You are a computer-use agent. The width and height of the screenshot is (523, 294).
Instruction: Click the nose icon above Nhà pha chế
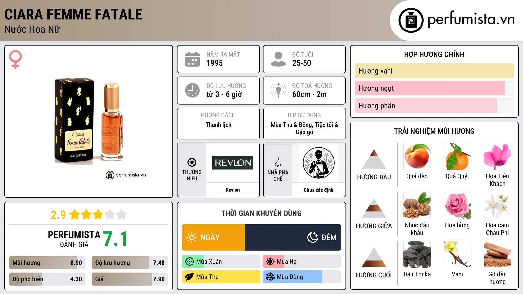coord(278,162)
